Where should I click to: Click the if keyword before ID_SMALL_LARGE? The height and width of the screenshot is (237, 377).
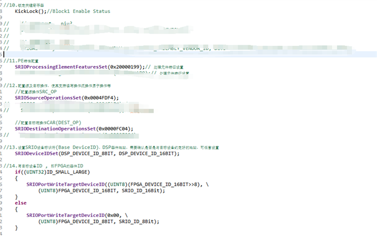pyautogui.click(x=18, y=172)
